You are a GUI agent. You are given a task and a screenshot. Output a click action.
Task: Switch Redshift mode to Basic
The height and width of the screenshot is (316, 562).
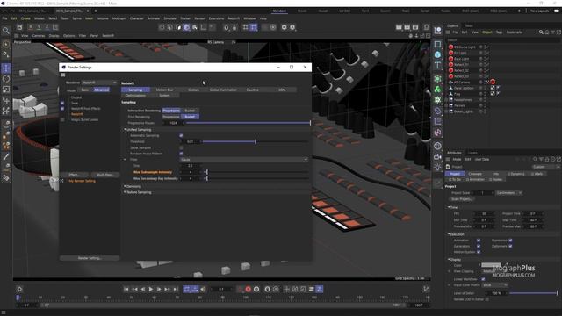(x=85, y=90)
